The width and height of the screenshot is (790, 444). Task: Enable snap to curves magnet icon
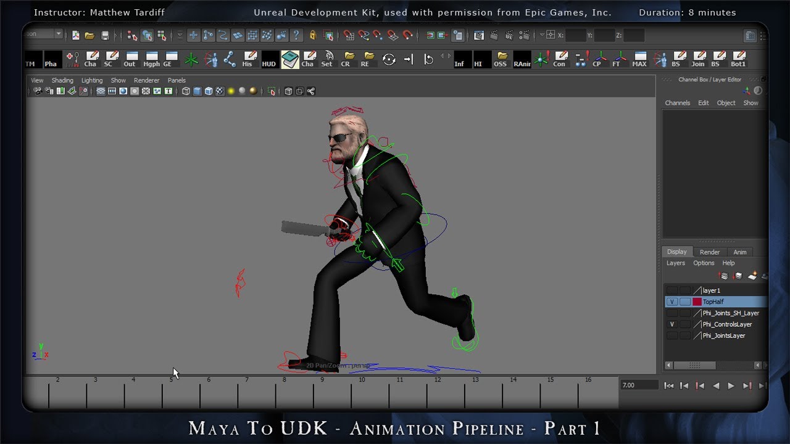(364, 36)
